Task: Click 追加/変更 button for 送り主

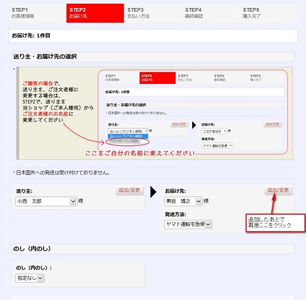Action: [x=130, y=190]
